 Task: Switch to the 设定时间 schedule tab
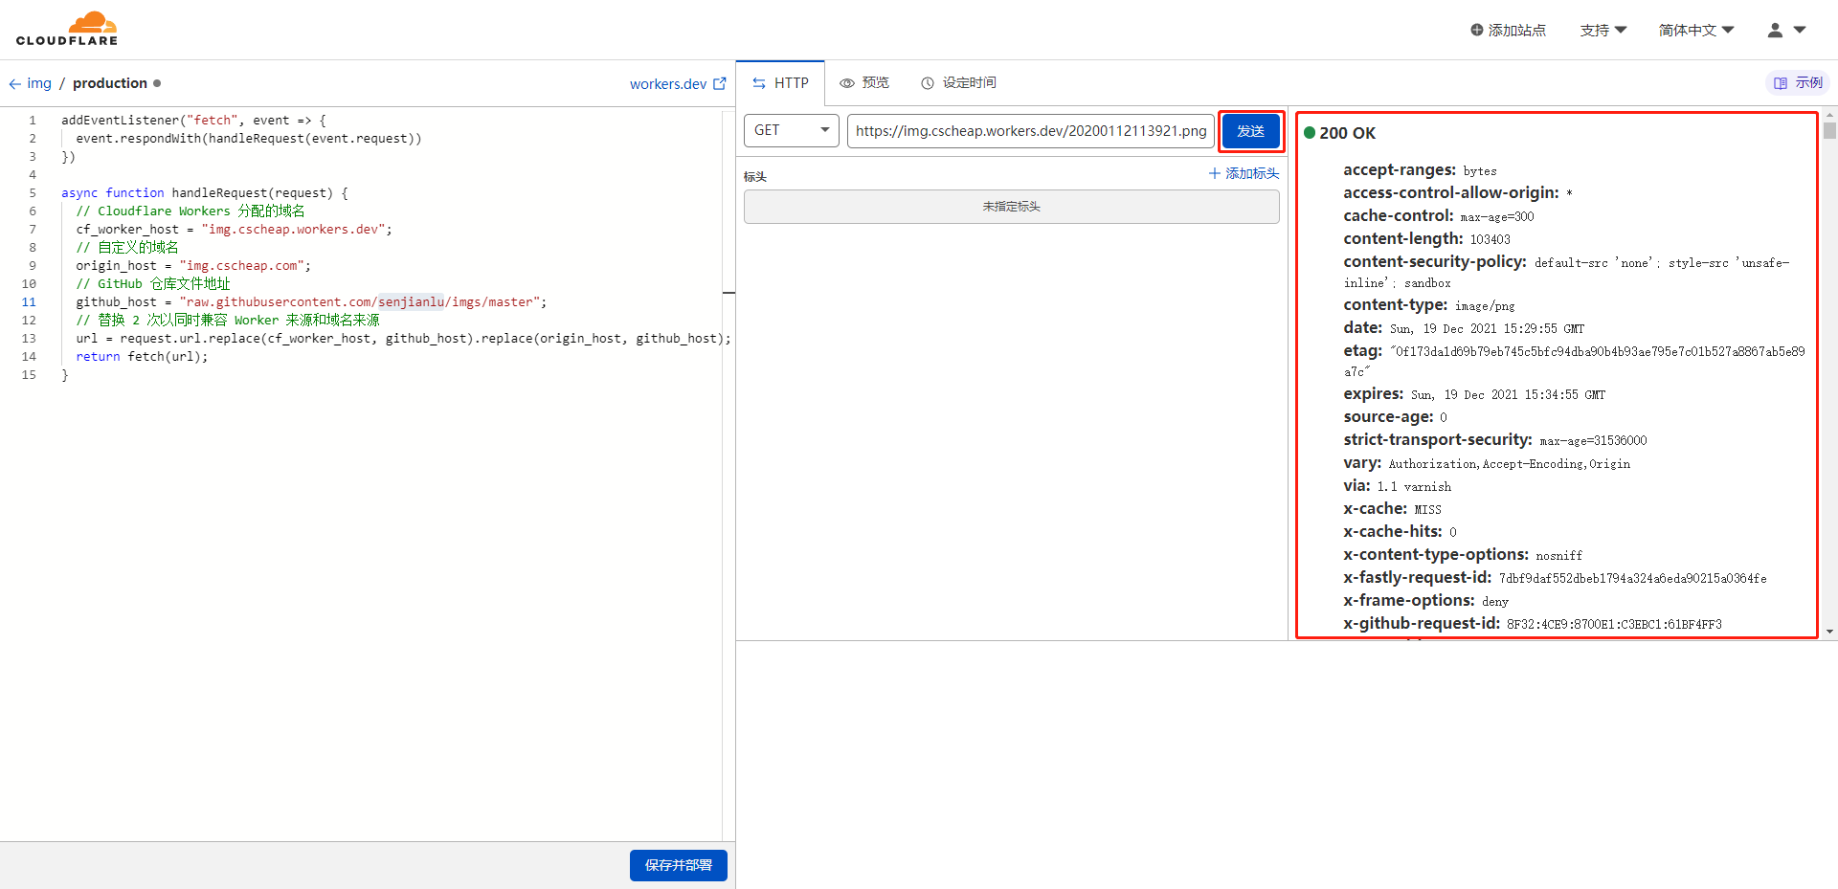(958, 83)
